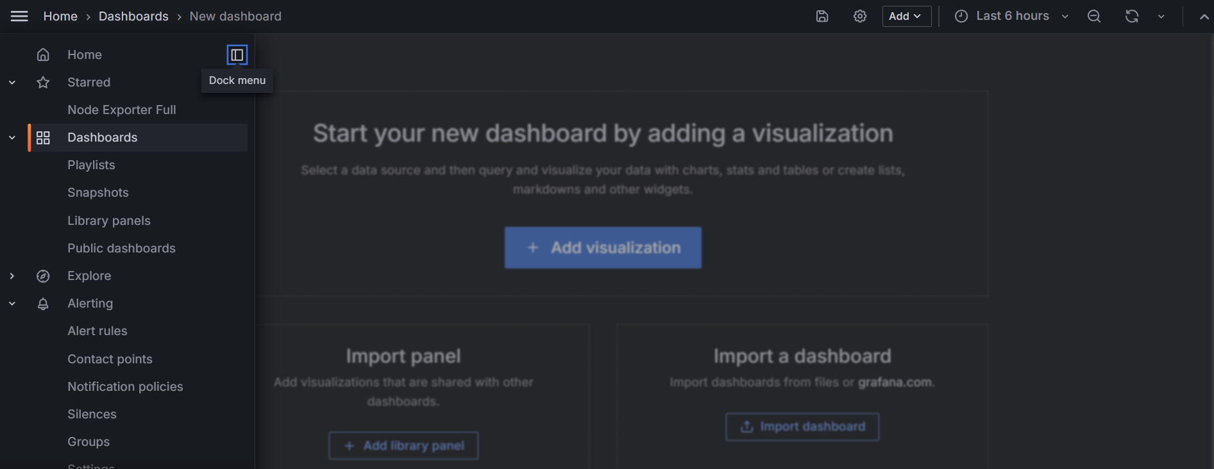Open the Add dropdown in toolbar
1214x469 pixels.
[906, 16]
